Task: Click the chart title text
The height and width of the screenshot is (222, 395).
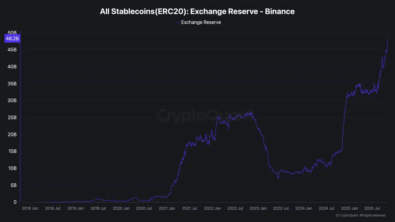Action: pos(197,11)
